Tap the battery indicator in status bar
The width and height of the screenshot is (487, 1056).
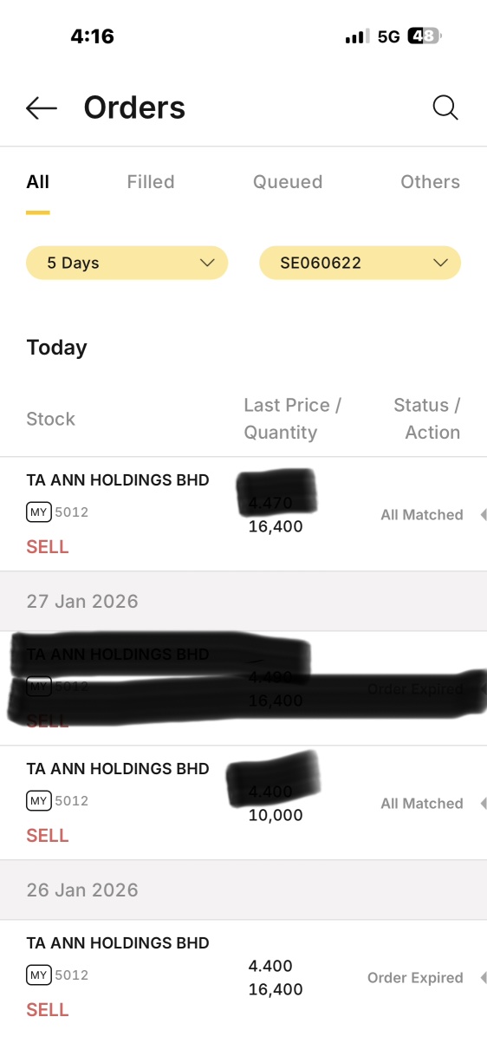tap(425, 36)
